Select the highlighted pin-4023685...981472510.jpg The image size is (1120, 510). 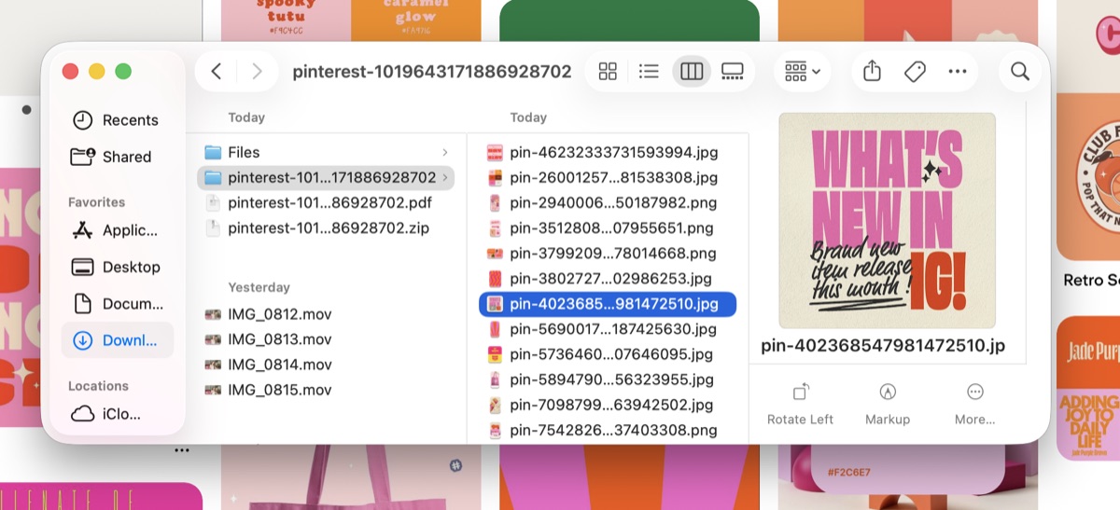pyautogui.click(x=608, y=304)
